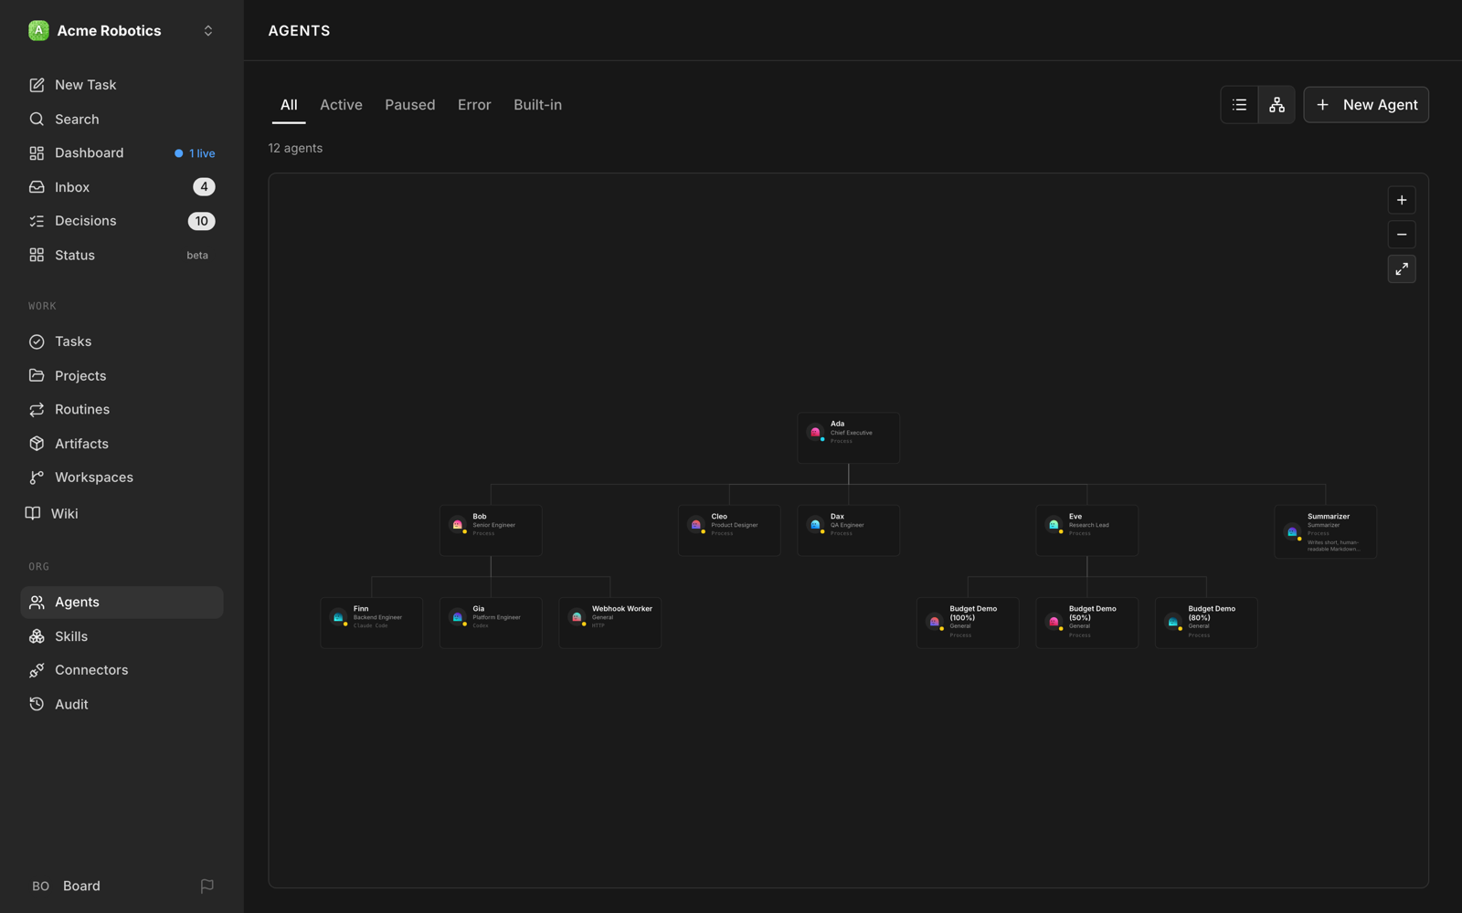
Task: Switch to the Built-in tab
Action: tap(537, 105)
